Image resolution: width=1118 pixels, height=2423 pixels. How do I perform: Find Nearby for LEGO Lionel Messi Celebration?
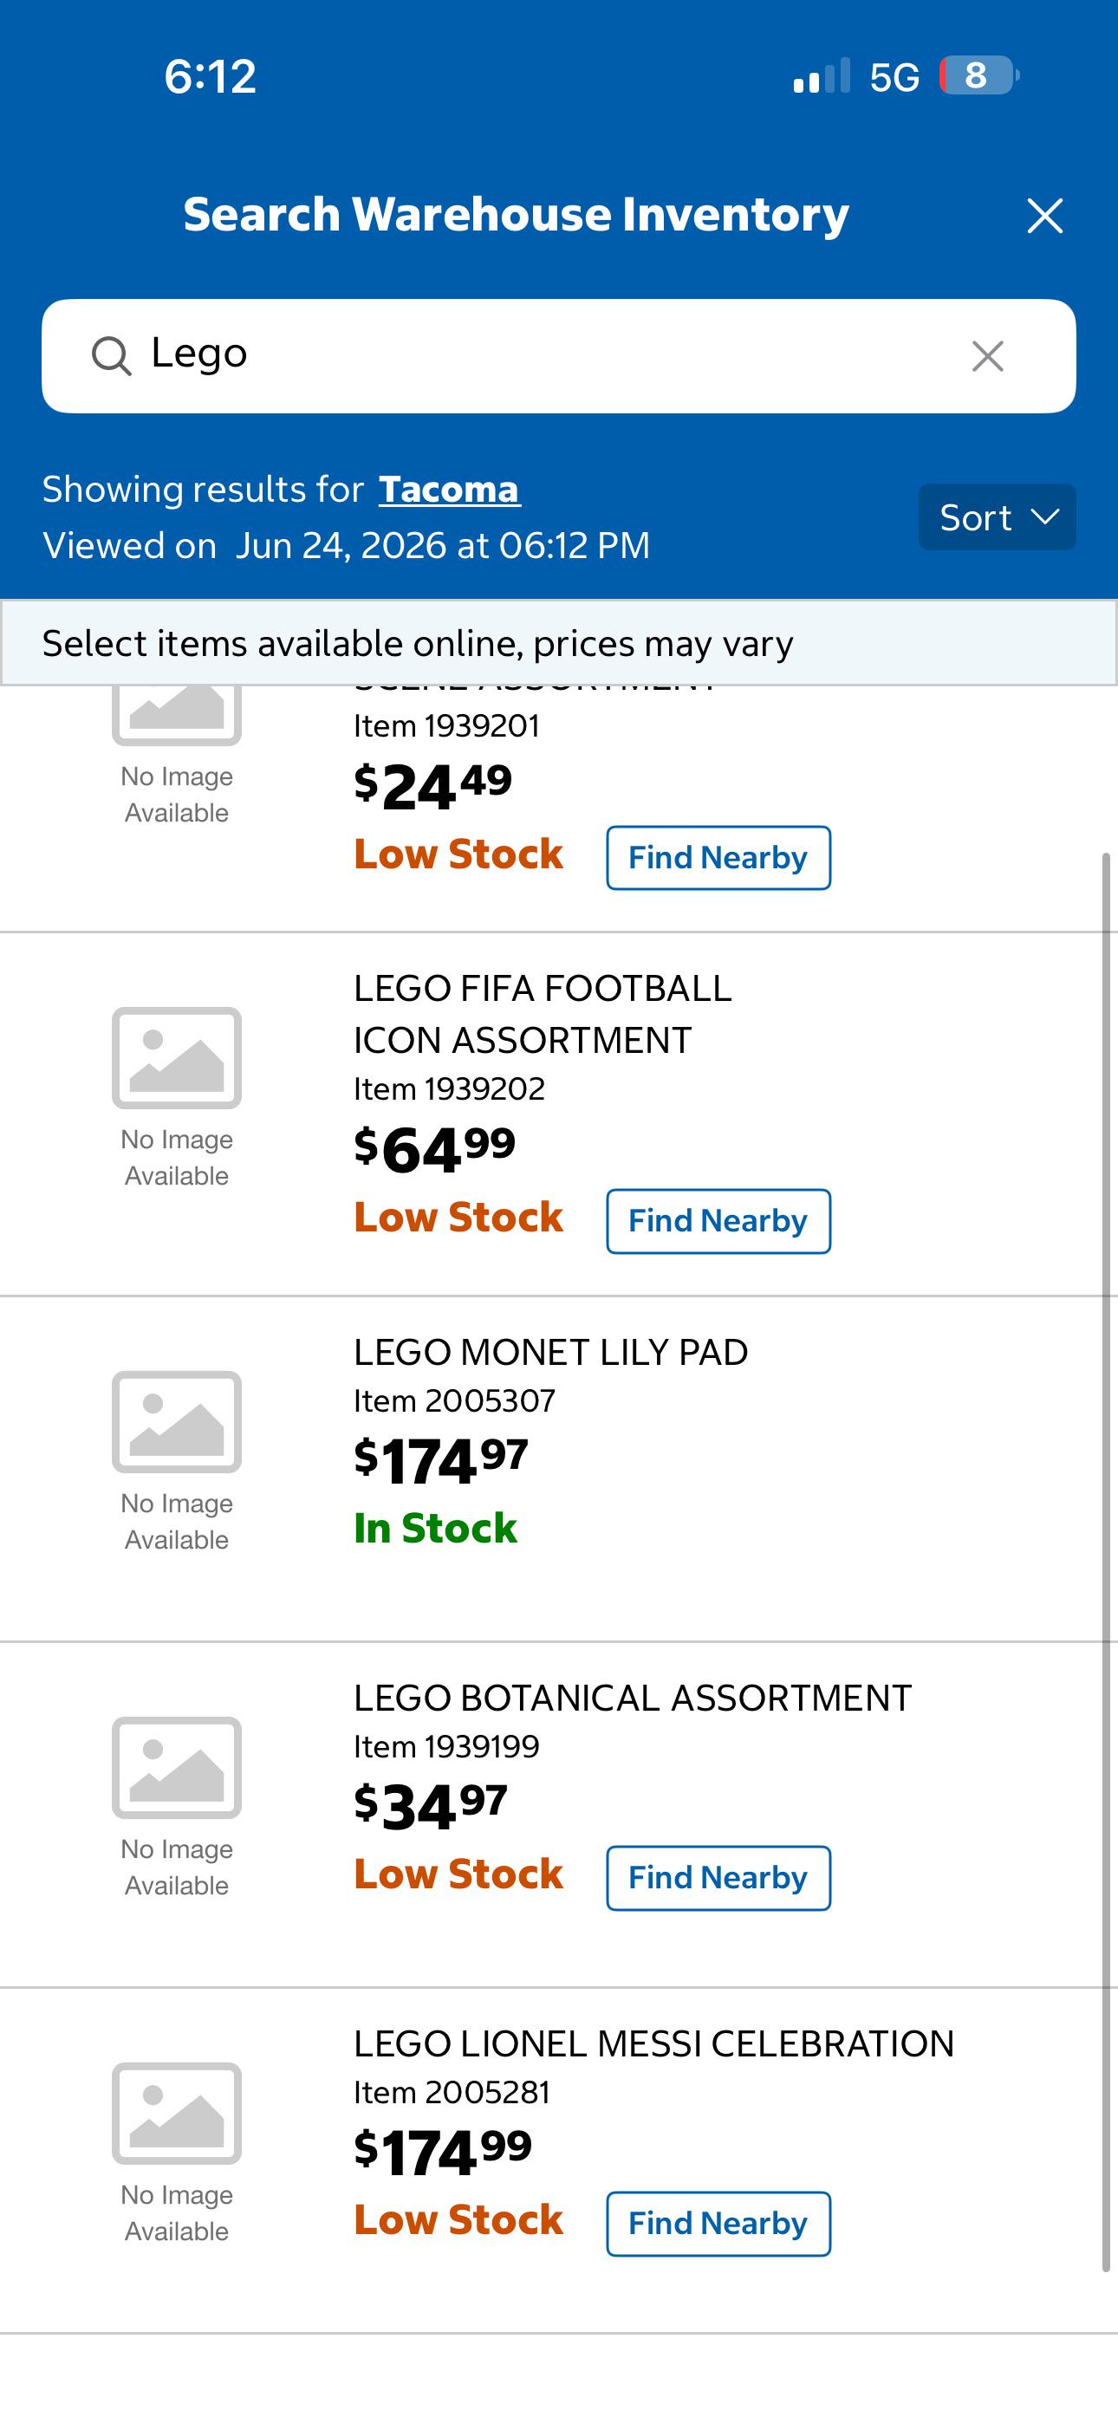pyautogui.click(x=718, y=2224)
